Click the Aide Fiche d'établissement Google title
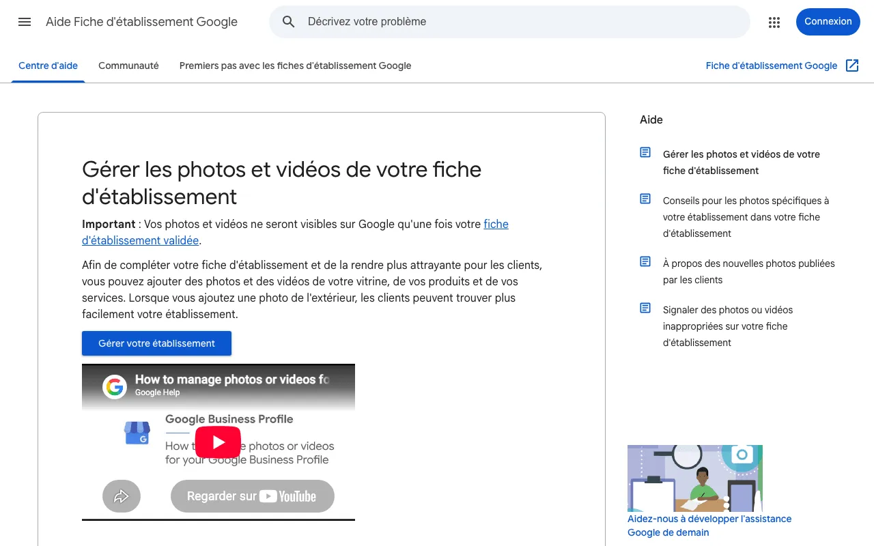Viewport: 874px width, 546px height. point(141,22)
